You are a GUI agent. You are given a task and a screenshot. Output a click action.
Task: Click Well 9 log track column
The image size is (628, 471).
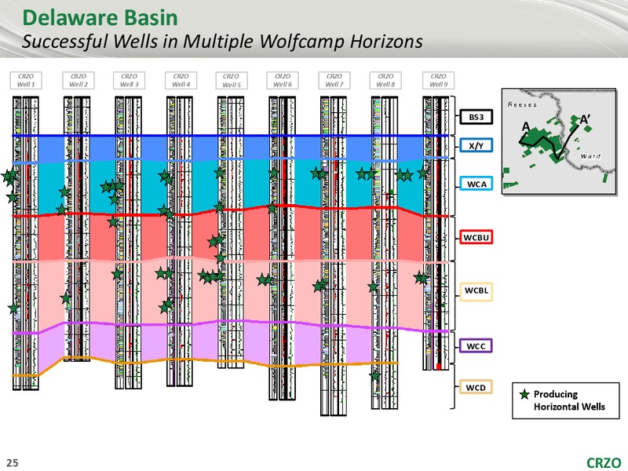pyautogui.click(x=436, y=233)
